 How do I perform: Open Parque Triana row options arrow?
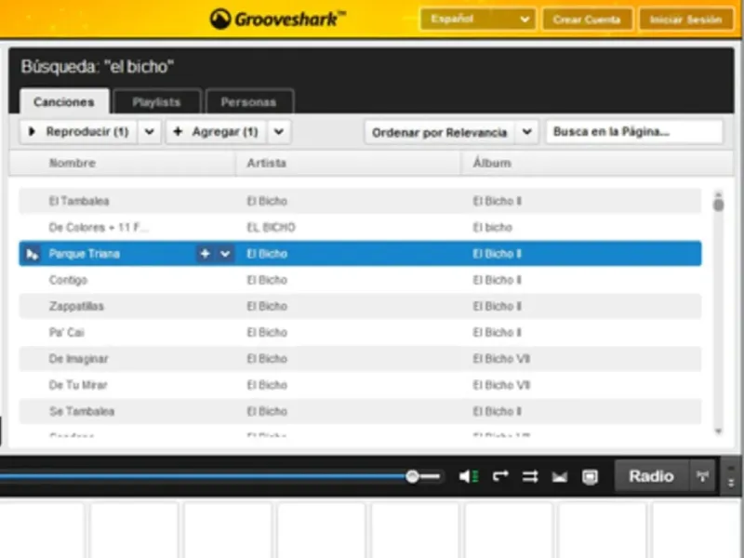225,254
